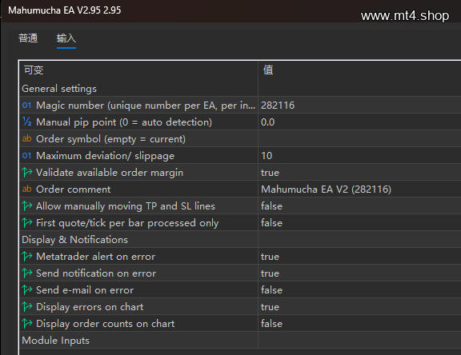Select the Validate available order margin label
This screenshot has height=355, width=461.
[x=110, y=173]
